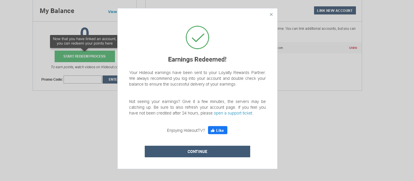The height and width of the screenshot is (181, 414).
Task: Click the 'watch videos on Hideout' hint text
Action: coord(84,67)
